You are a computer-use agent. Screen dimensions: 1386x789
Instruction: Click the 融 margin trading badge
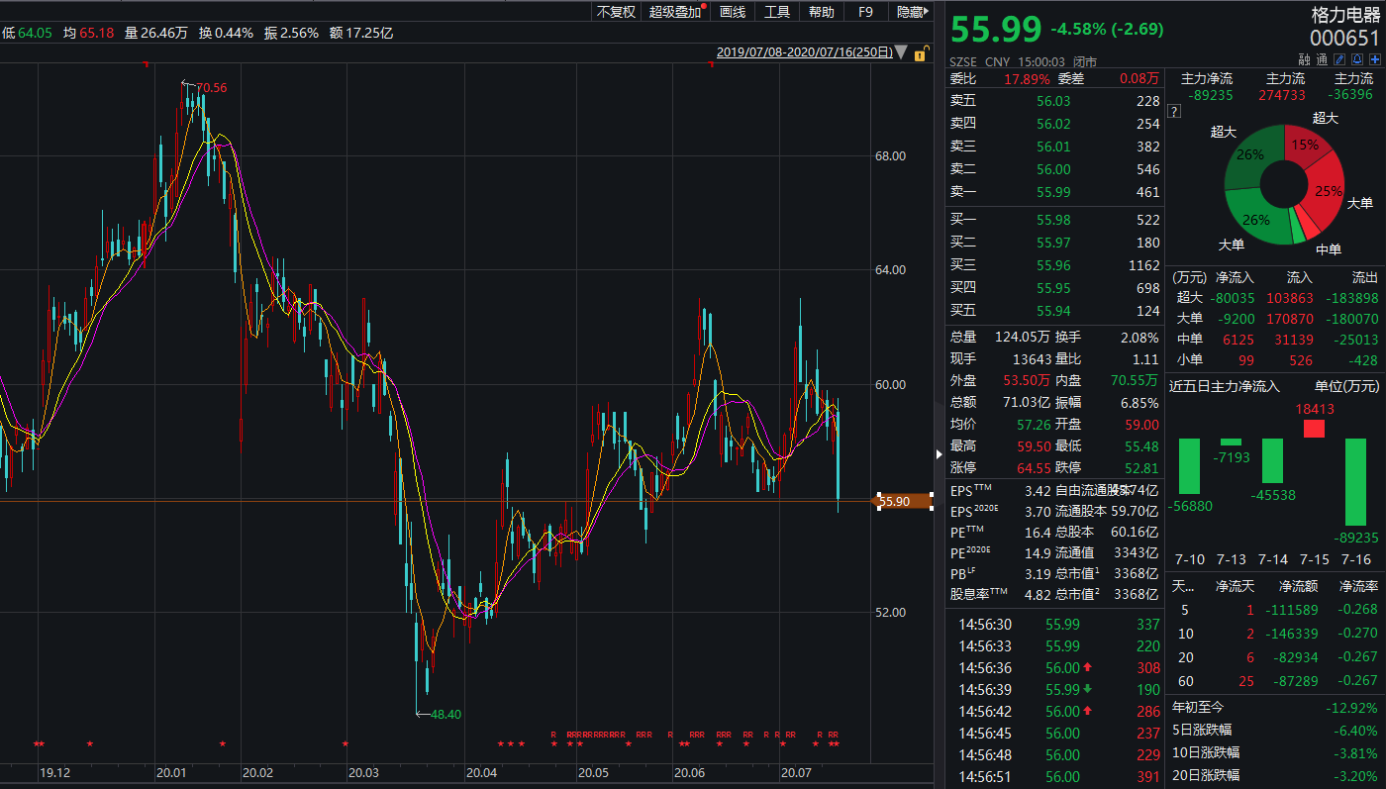1305,60
